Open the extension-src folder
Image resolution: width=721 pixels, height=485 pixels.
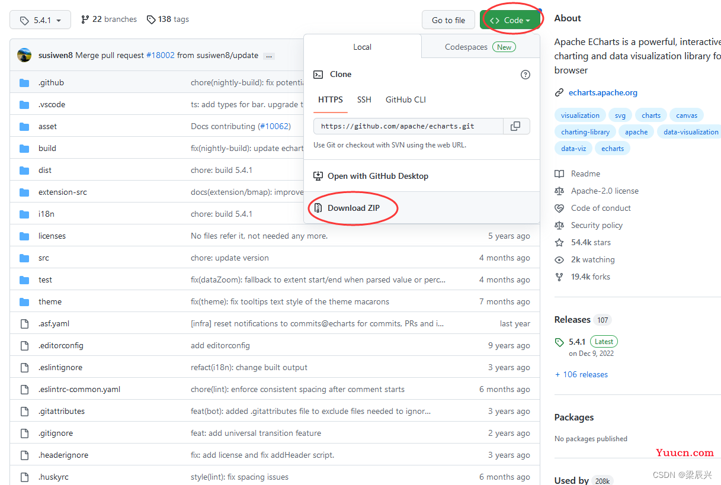point(63,192)
